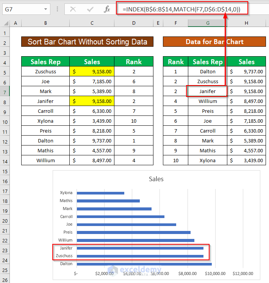The width and height of the screenshot is (269, 283).
Task: Select column C header
Action: 92,23
